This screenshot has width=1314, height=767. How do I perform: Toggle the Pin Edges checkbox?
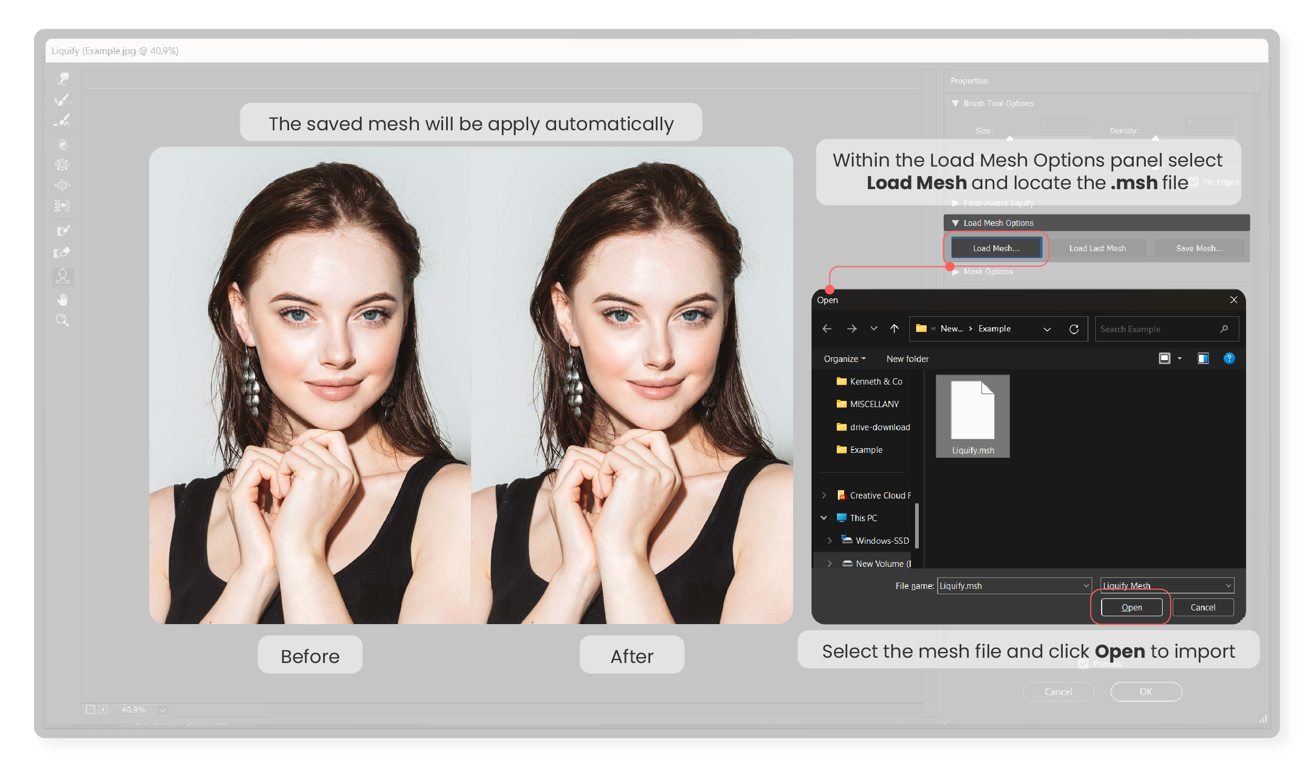pos(1195,182)
